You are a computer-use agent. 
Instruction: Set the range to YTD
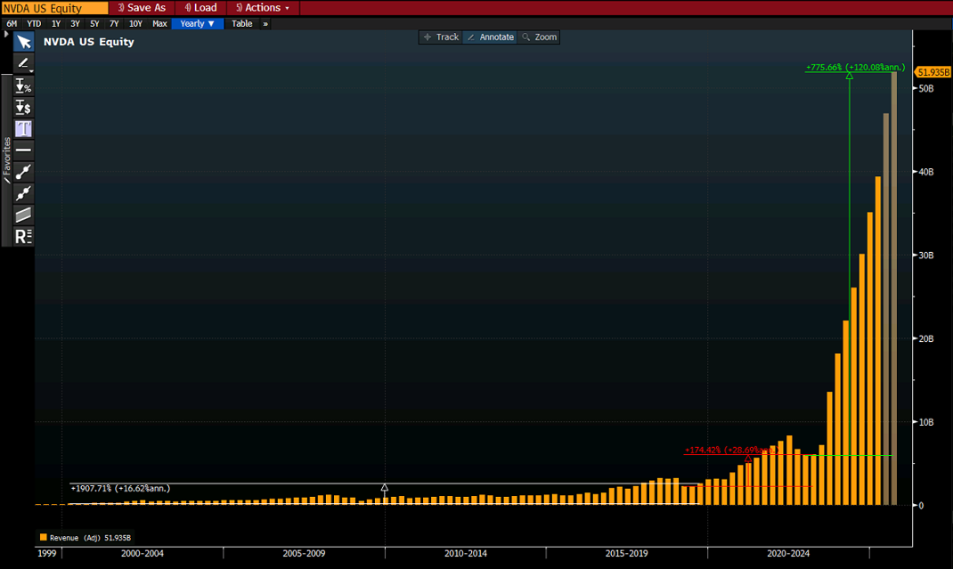[34, 24]
